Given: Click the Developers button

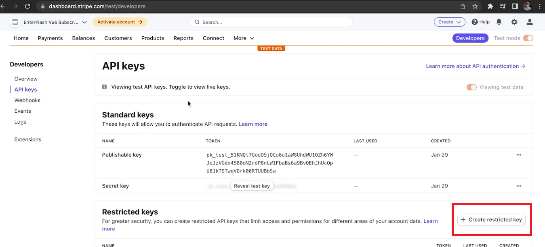Looking at the screenshot, I should click(470, 38).
